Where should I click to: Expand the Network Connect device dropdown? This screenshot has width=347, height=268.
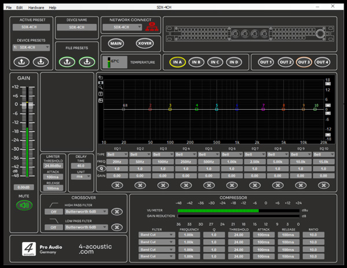pyautogui.click(x=124, y=27)
